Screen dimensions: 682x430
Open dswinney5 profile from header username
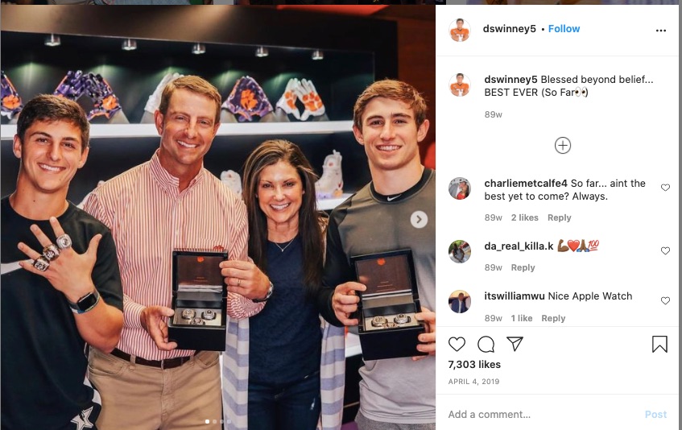click(509, 29)
